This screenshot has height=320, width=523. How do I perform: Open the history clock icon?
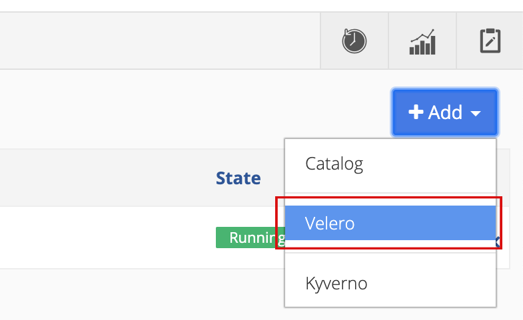(354, 41)
